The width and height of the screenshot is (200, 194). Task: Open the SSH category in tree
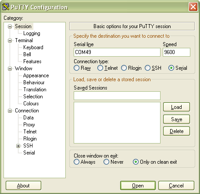point(28,146)
